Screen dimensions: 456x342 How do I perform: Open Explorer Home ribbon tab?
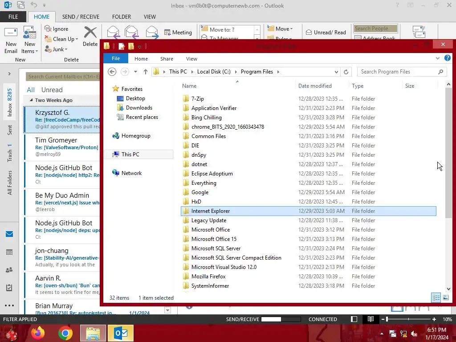point(141,59)
